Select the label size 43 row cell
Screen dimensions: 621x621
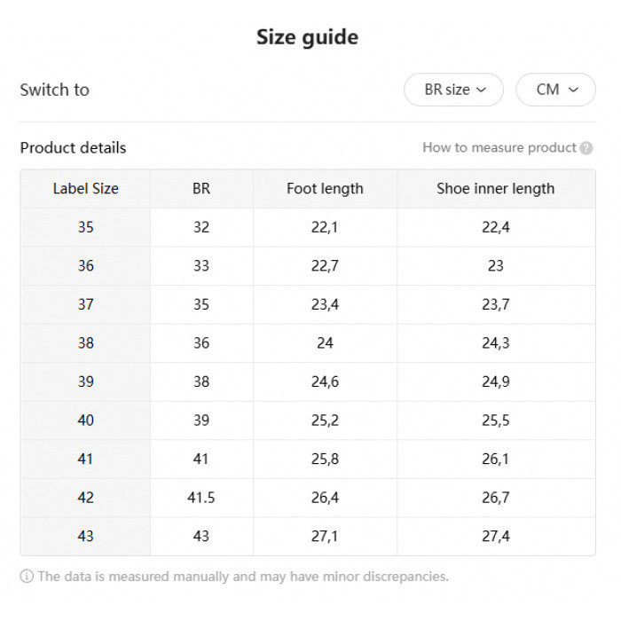click(x=85, y=536)
